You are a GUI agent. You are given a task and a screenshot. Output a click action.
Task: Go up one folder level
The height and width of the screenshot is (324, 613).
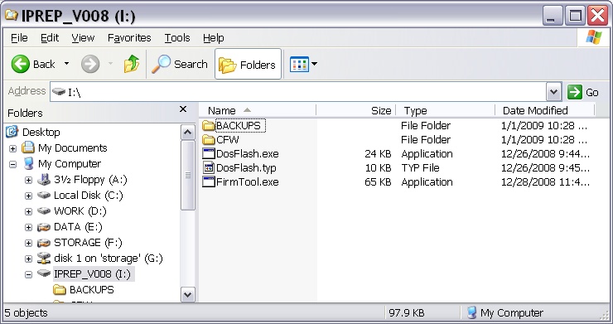(x=132, y=64)
